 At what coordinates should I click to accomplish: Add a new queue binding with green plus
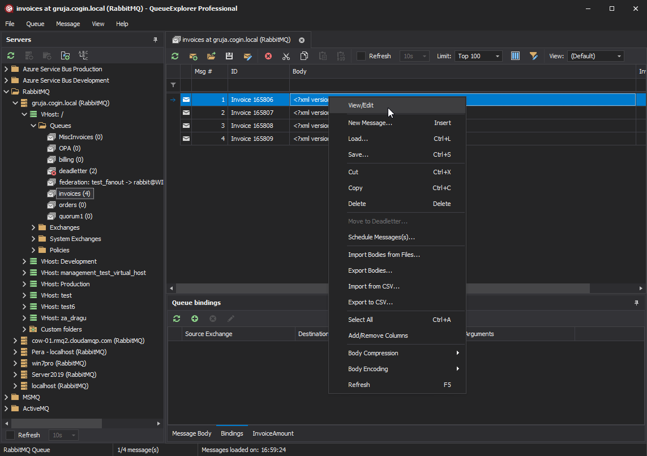coord(195,319)
